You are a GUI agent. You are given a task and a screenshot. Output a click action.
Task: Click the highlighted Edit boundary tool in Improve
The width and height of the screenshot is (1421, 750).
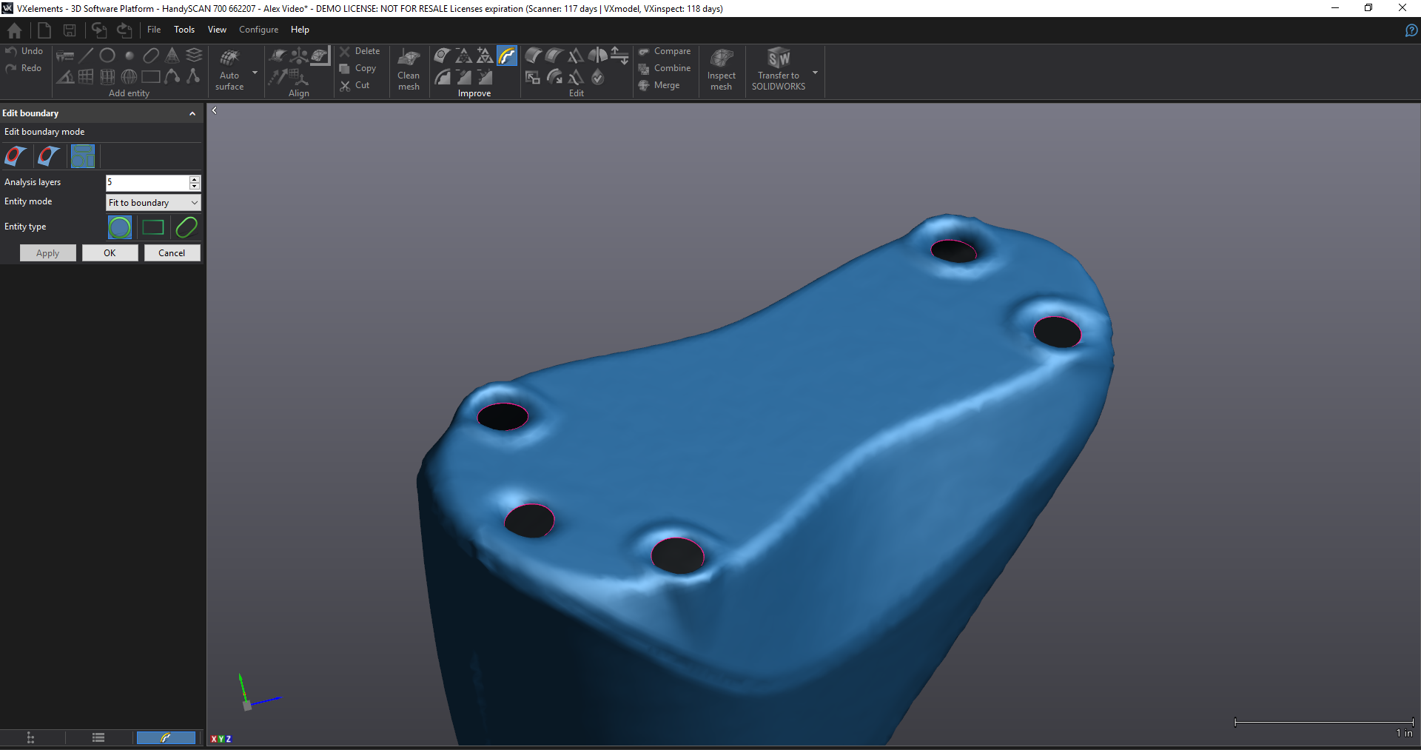(507, 56)
